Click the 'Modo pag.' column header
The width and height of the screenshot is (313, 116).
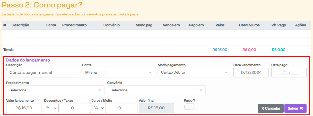144,25
